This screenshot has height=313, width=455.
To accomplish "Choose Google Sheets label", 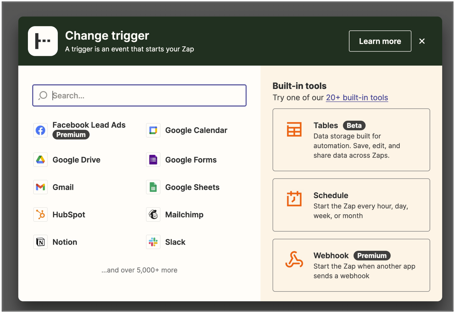I will [192, 187].
